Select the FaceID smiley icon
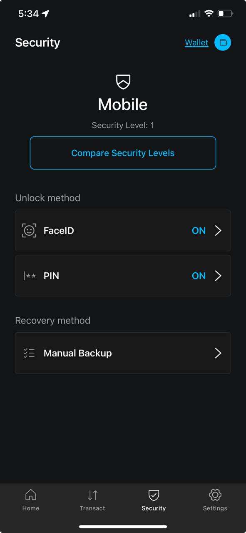Image resolution: width=246 pixels, height=533 pixels. (x=29, y=231)
